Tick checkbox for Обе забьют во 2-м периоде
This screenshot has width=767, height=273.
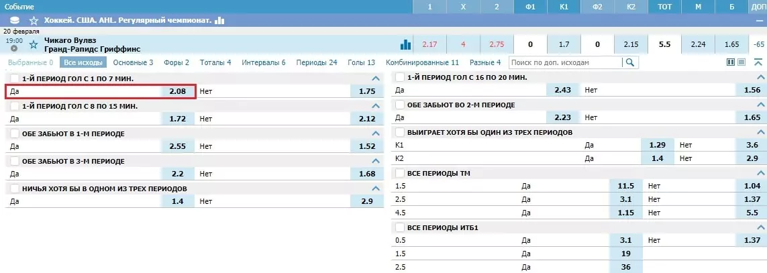(400, 105)
